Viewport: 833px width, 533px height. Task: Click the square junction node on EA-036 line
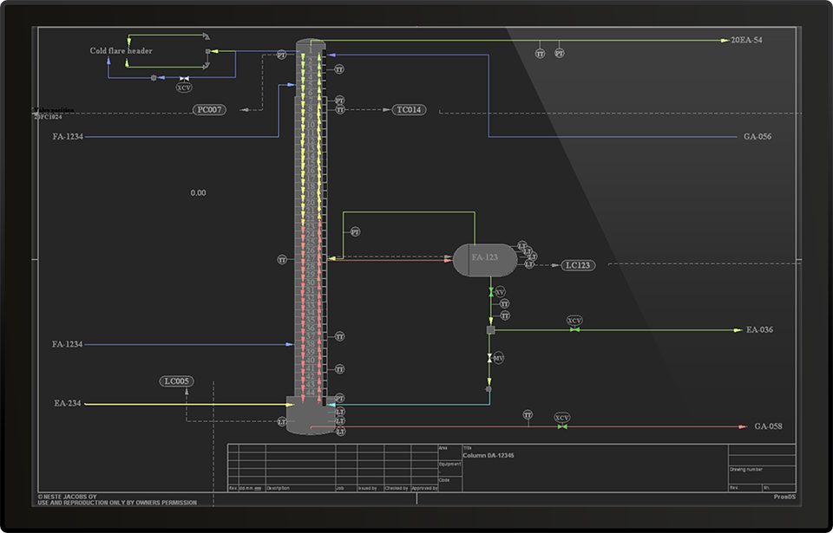point(490,330)
